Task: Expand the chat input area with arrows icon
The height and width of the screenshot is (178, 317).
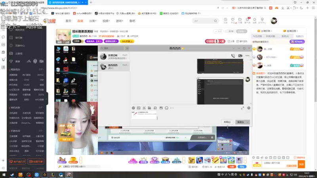Action: click(243, 108)
